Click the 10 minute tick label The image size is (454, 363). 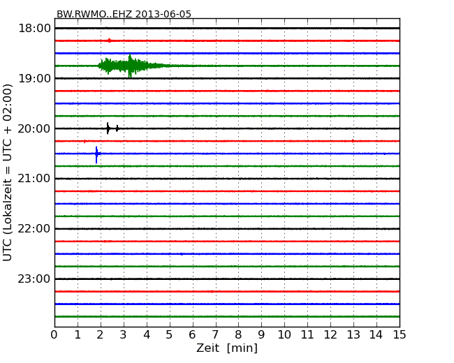tap(284, 335)
